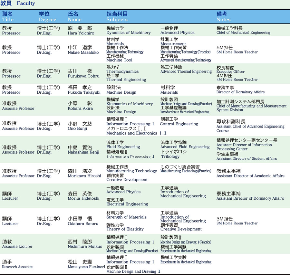
Task: Click the subject 'Tribology'
Action: click(x=170, y=156)
